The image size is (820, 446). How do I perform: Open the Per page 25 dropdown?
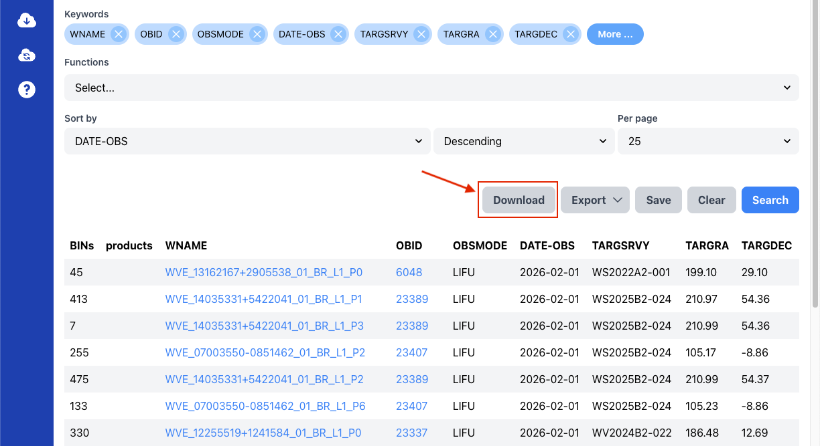tap(708, 141)
